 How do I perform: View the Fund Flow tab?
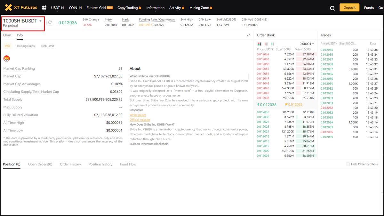[128, 164]
